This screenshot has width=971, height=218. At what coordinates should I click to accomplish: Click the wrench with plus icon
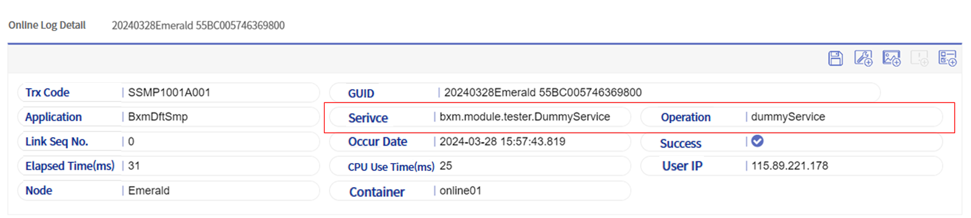click(863, 59)
